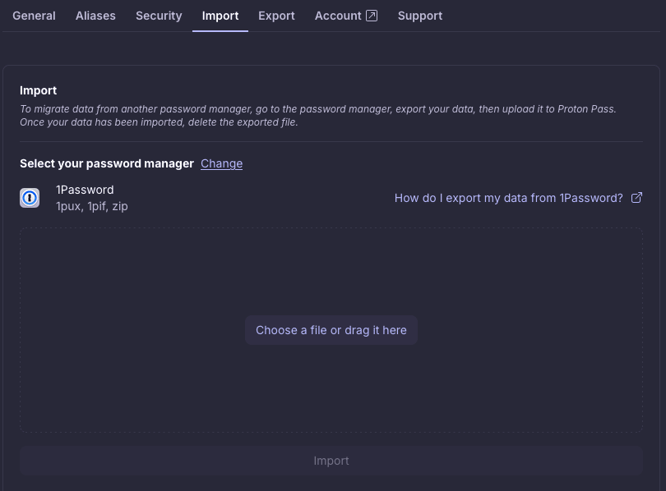Open the Account tab
The width and height of the screenshot is (666, 491).
click(338, 16)
